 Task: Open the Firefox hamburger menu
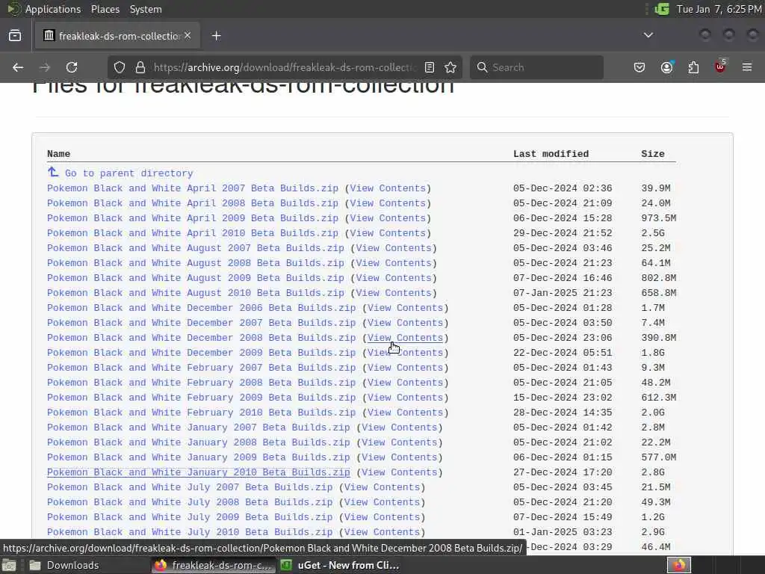[x=747, y=67]
